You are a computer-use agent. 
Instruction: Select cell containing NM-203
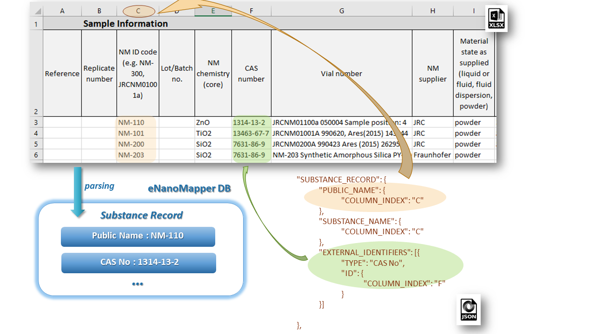pos(138,155)
